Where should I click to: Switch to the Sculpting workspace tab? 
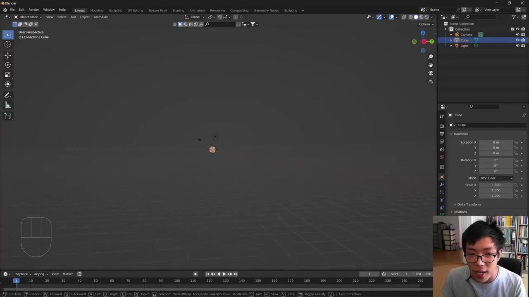115,10
